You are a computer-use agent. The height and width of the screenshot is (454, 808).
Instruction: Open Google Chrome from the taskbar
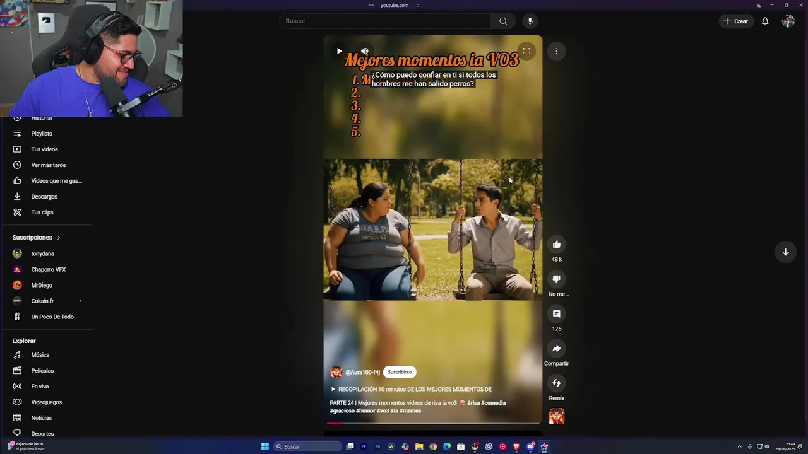[x=433, y=446]
